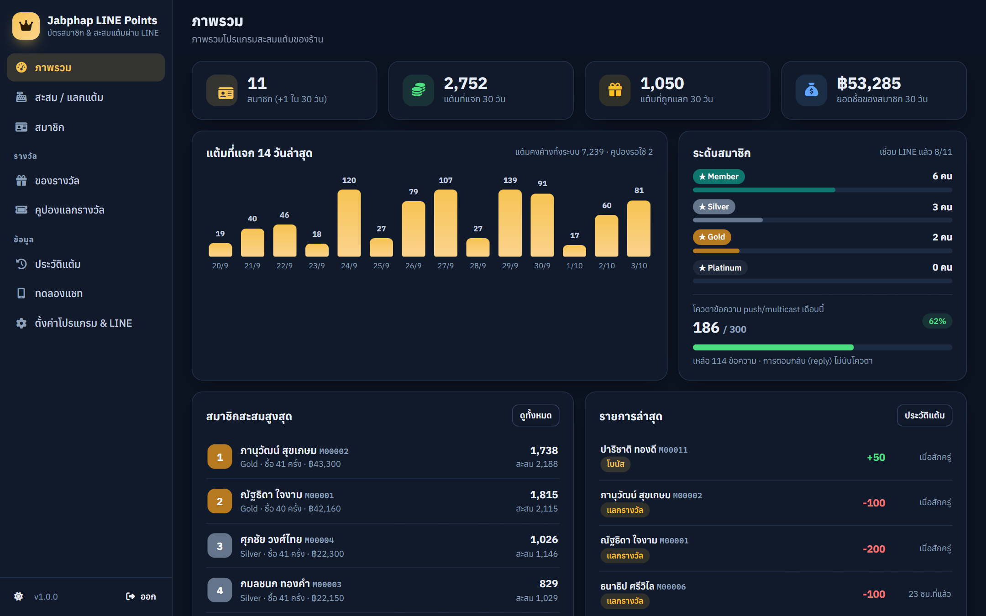This screenshot has height=616, width=986.
Task: Click the theme toggle sun icon
Action: [19, 596]
